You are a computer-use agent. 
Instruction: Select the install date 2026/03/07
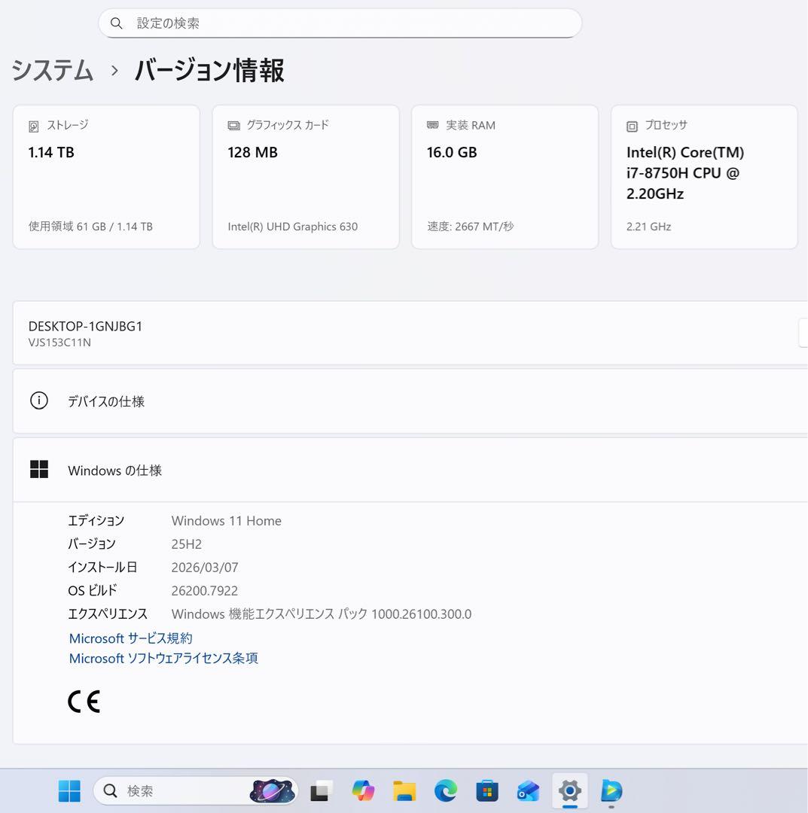(205, 568)
